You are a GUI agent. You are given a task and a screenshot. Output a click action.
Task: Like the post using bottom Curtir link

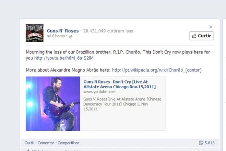pos(29,143)
